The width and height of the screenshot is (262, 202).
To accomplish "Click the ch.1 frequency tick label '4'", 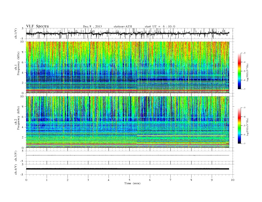I will coord(23,73).
